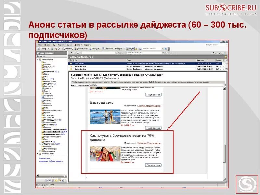Open the Черновики drafts folder icon
This screenshot has width=260, height=195.
[43, 149]
